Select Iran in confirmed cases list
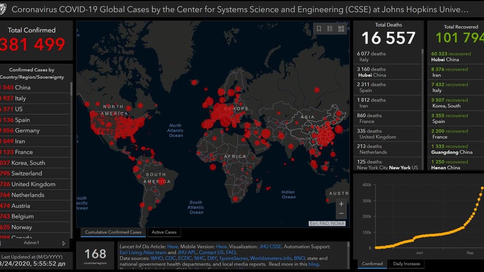Screen dimensions: 484x272 click(x=35, y=141)
